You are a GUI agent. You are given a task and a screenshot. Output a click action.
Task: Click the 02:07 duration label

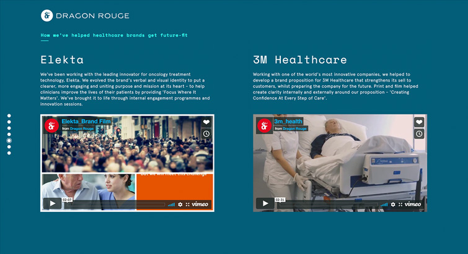(x=67, y=200)
